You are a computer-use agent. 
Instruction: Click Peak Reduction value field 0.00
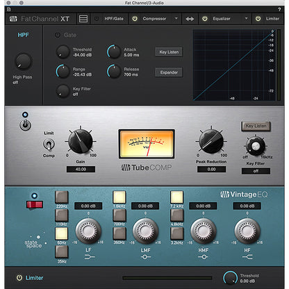[x=211, y=170]
